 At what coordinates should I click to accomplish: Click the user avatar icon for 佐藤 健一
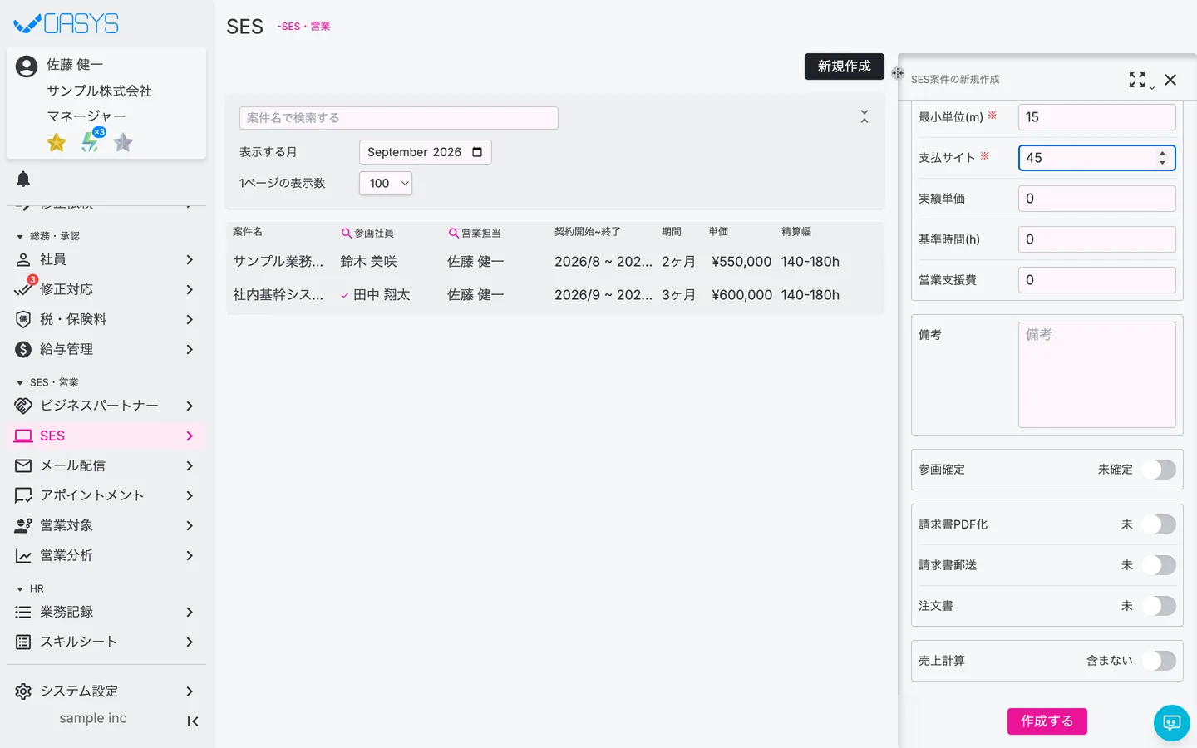click(27, 66)
